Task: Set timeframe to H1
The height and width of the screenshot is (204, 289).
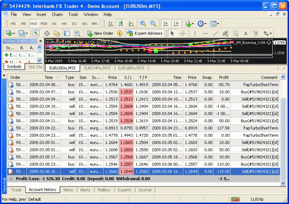Action: [54, 24]
